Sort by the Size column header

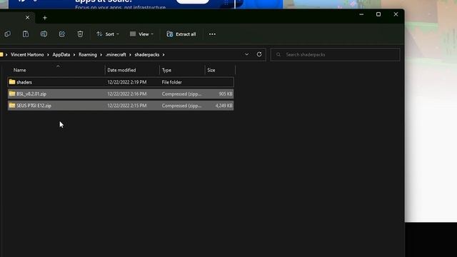(211, 70)
